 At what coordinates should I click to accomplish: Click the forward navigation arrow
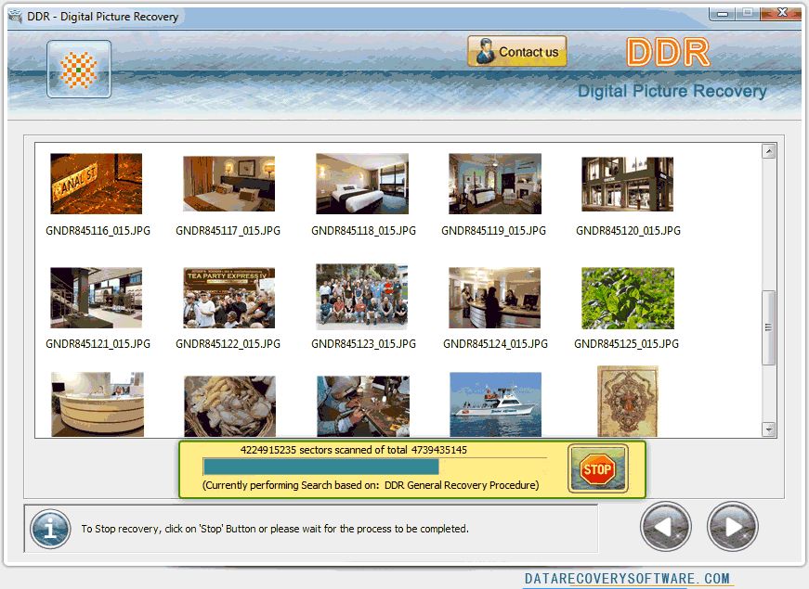click(x=732, y=526)
